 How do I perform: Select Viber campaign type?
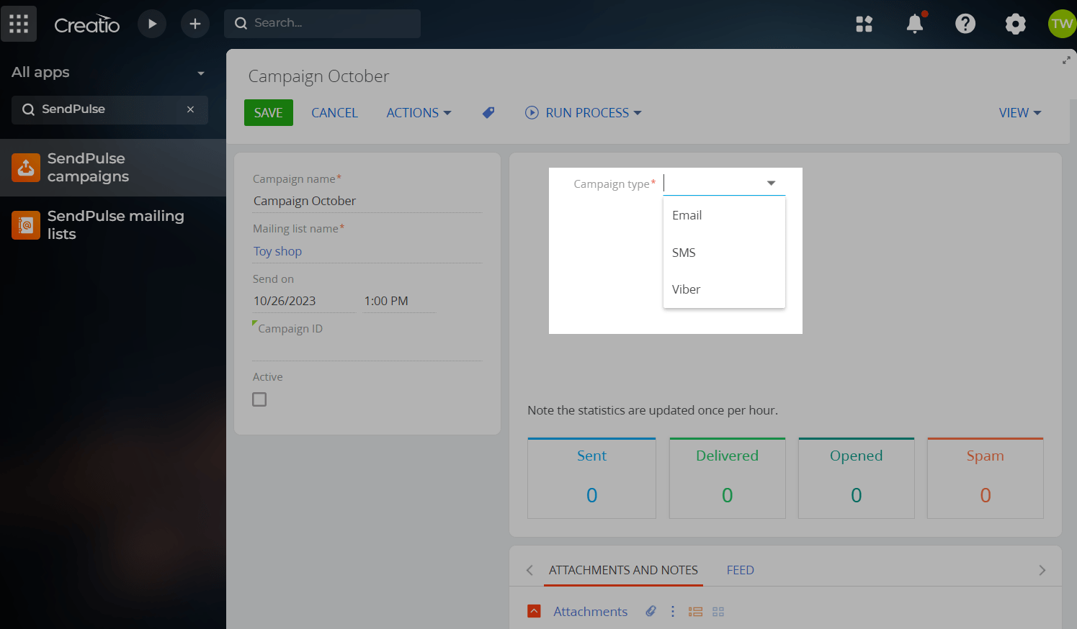coord(724,289)
